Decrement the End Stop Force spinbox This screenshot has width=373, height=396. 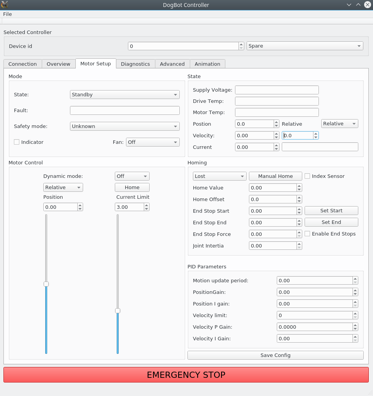click(299, 236)
